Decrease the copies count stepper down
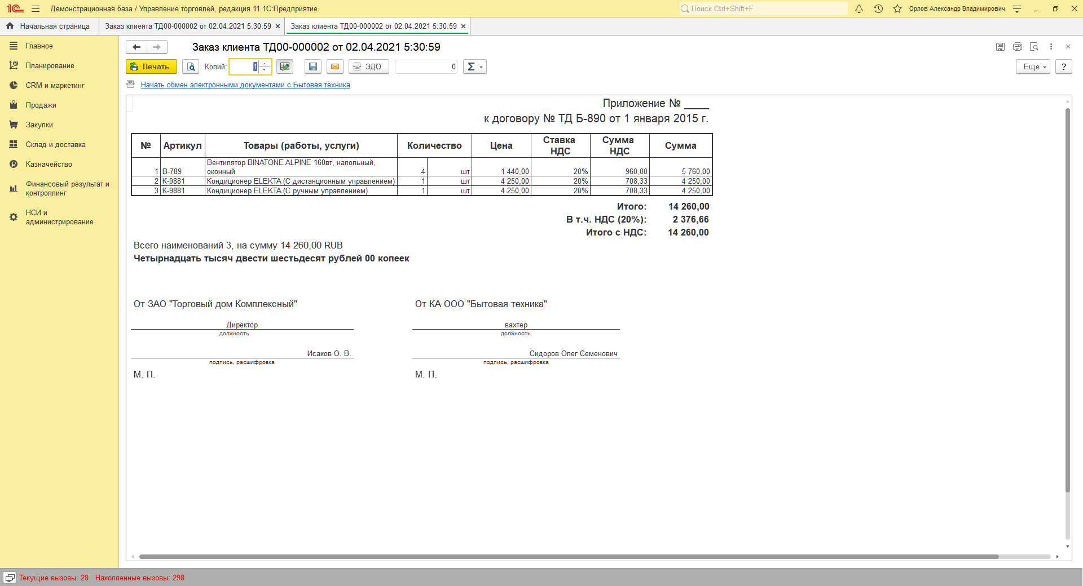The height and width of the screenshot is (586, 1083). pos(265,70)
